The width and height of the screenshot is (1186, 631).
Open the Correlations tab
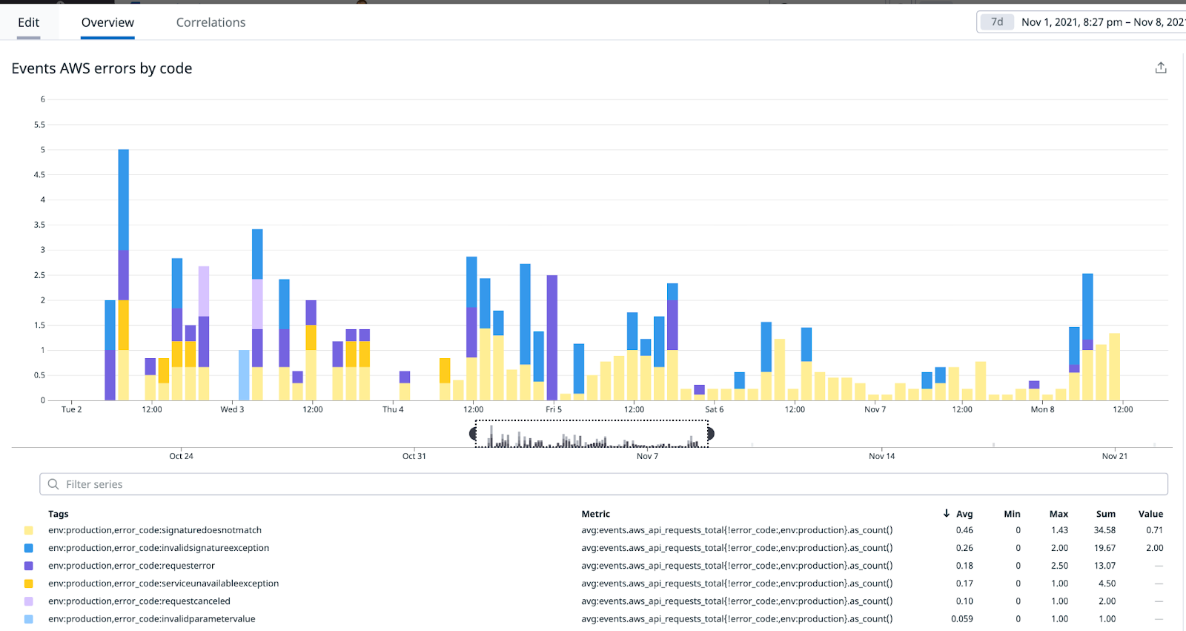point(211,22)
